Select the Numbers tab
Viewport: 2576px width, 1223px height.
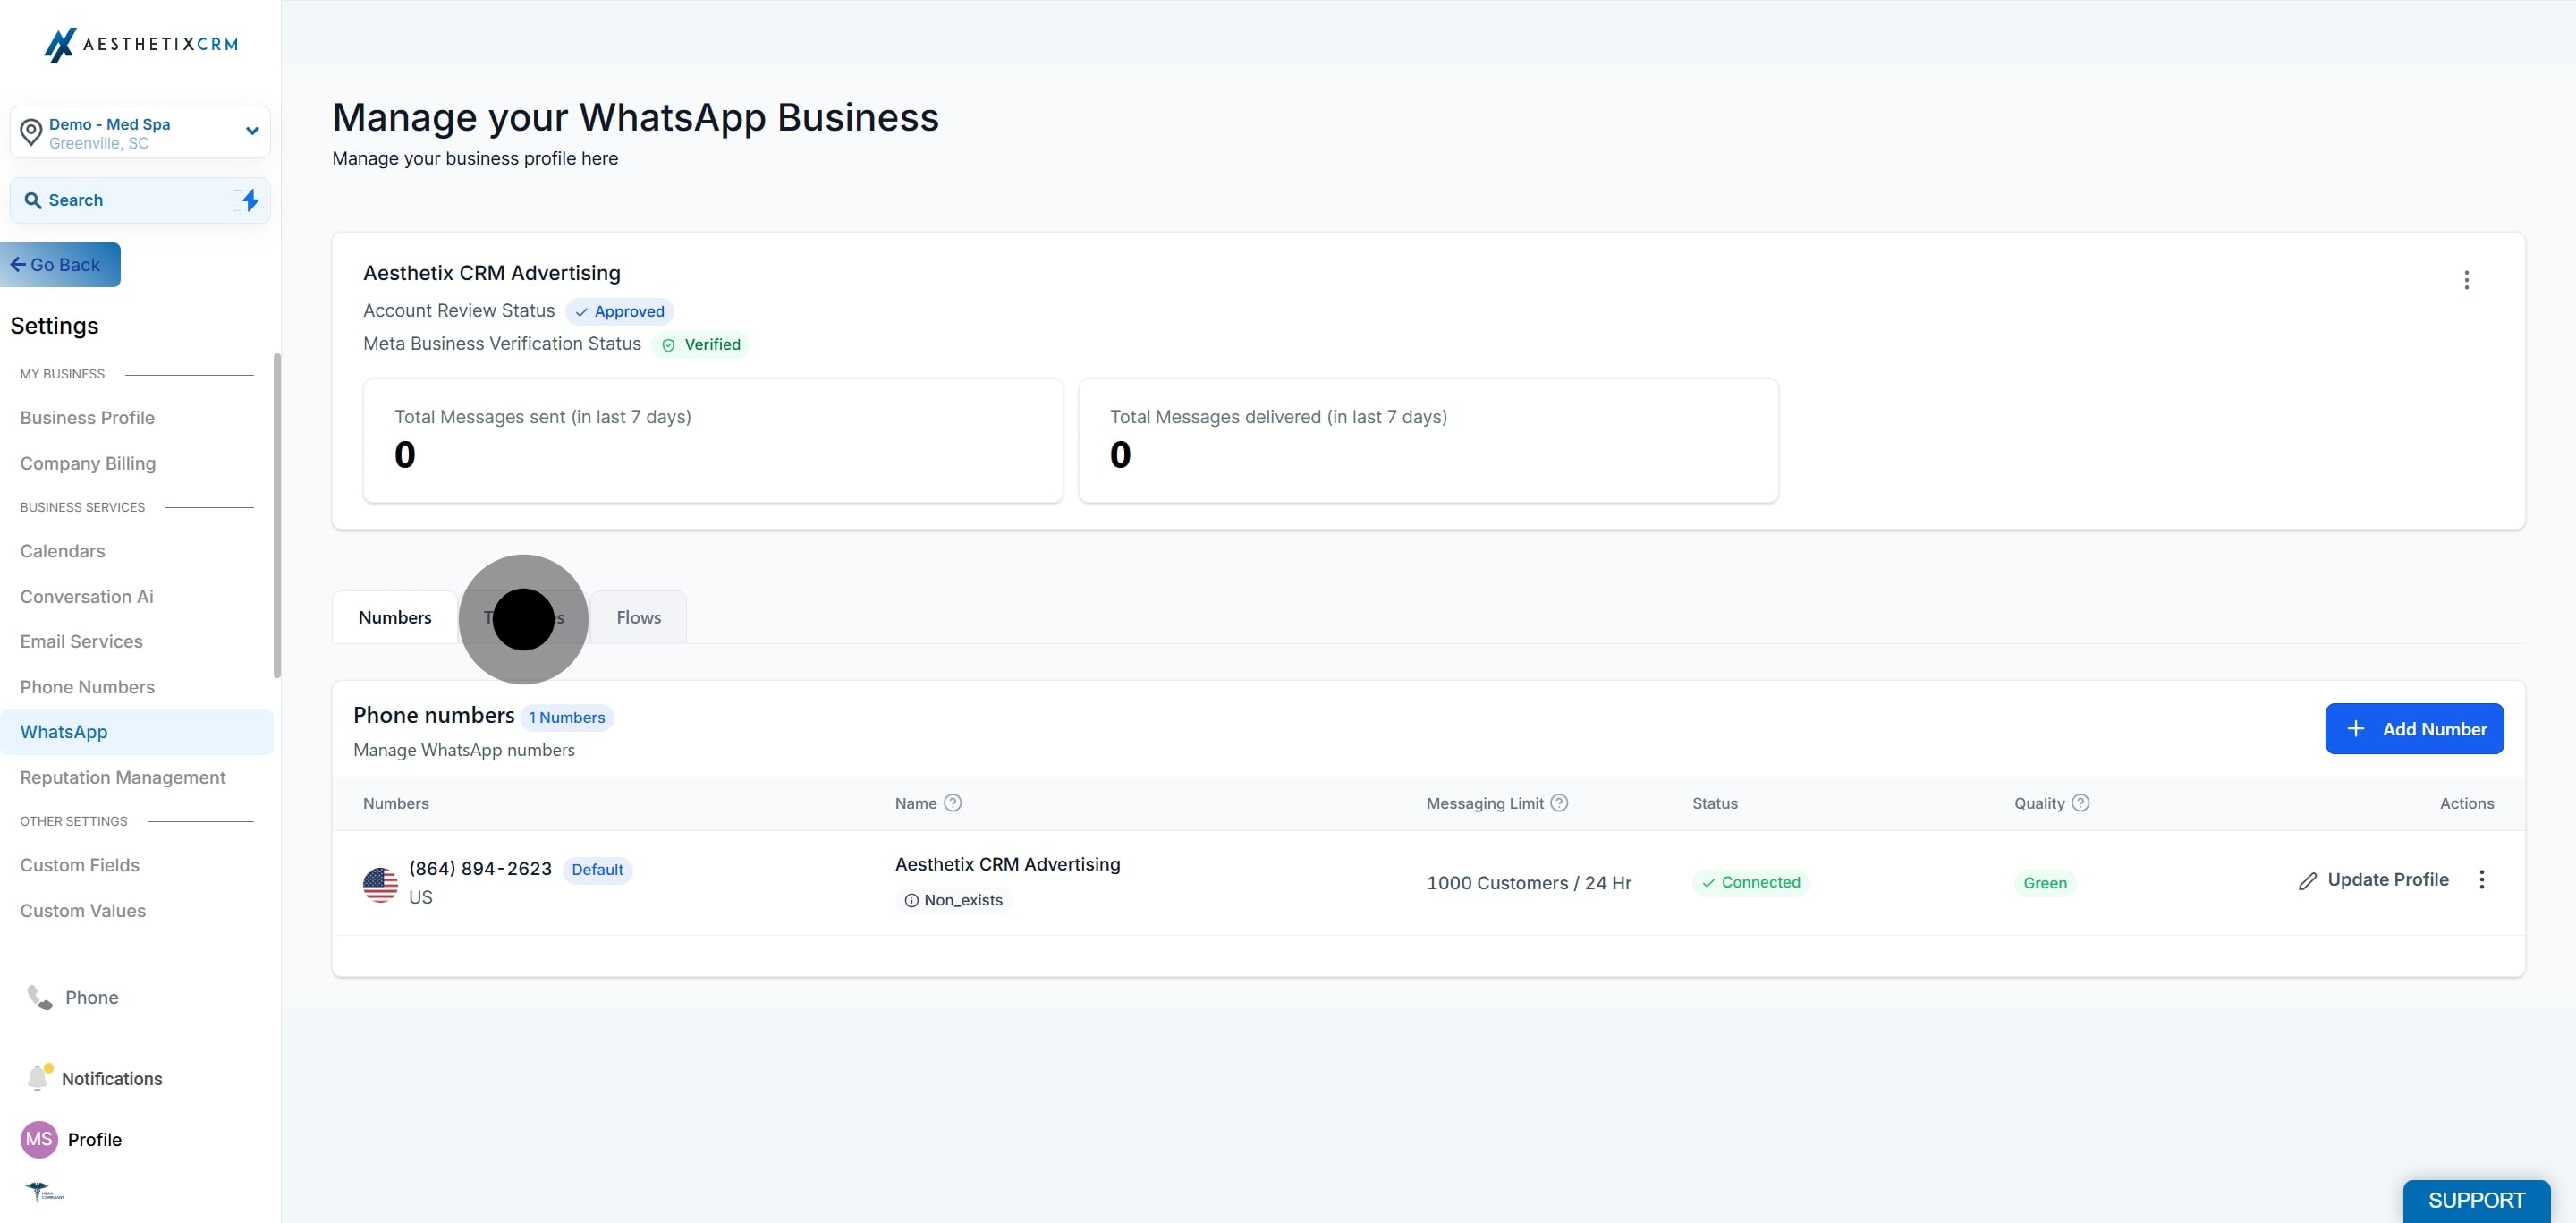point(394,617)
